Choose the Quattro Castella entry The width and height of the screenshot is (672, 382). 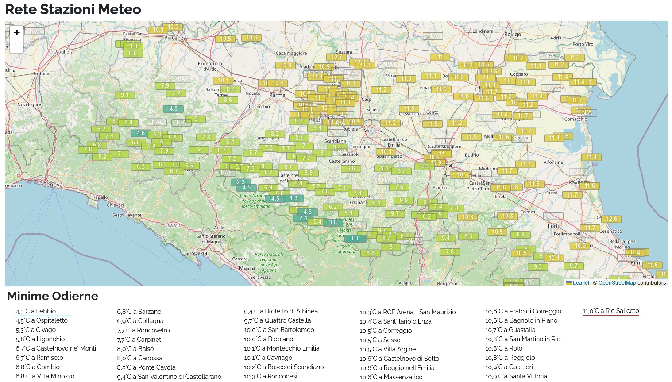[x=277, y=320]
